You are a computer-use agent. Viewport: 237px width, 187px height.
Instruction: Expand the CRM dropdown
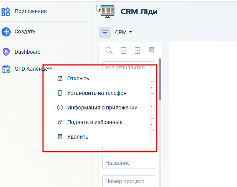123,32
